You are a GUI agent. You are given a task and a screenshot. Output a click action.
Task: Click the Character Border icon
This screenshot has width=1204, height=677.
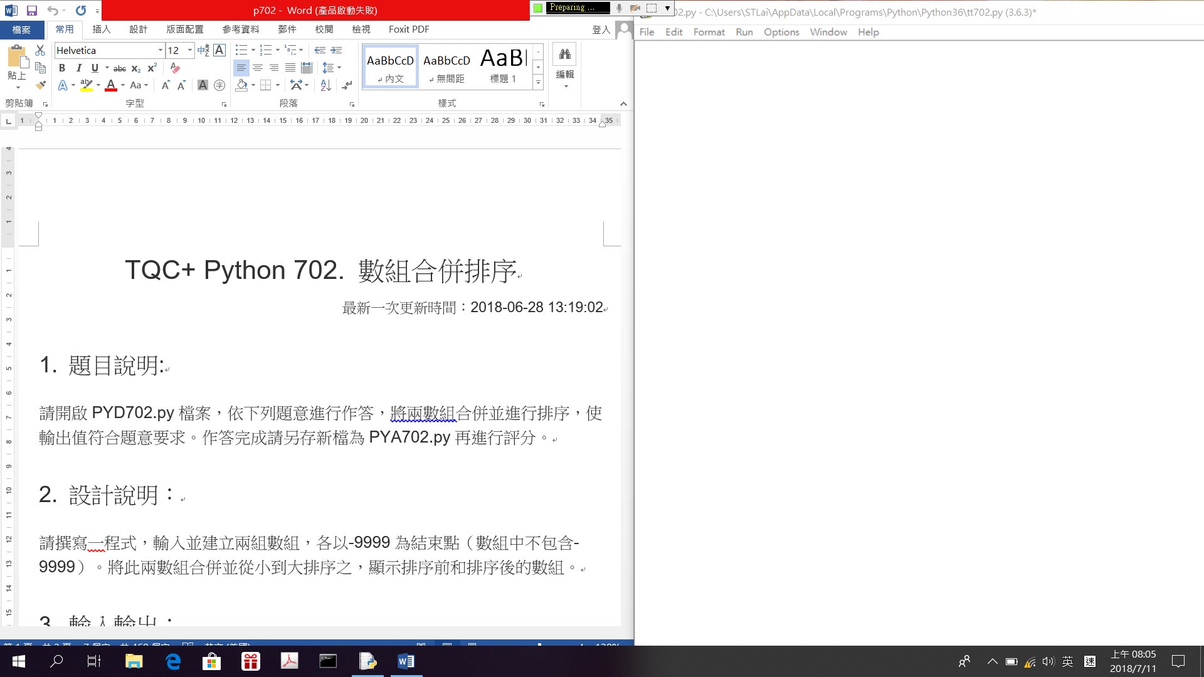[x=219, y=50]
